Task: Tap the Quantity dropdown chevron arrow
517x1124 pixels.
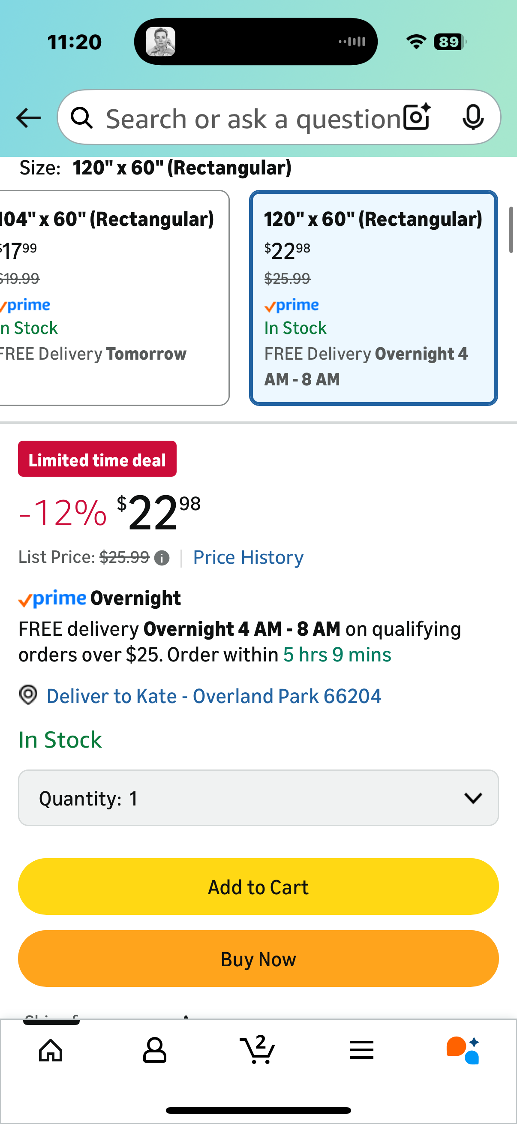Action: (473, 798)
